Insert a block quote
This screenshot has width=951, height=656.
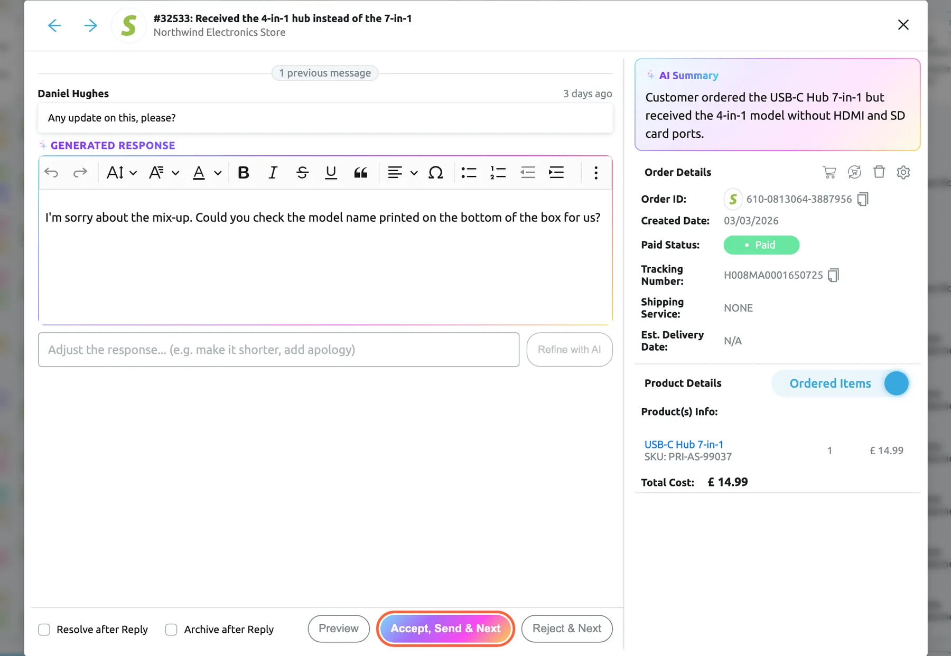coord(360,173)
